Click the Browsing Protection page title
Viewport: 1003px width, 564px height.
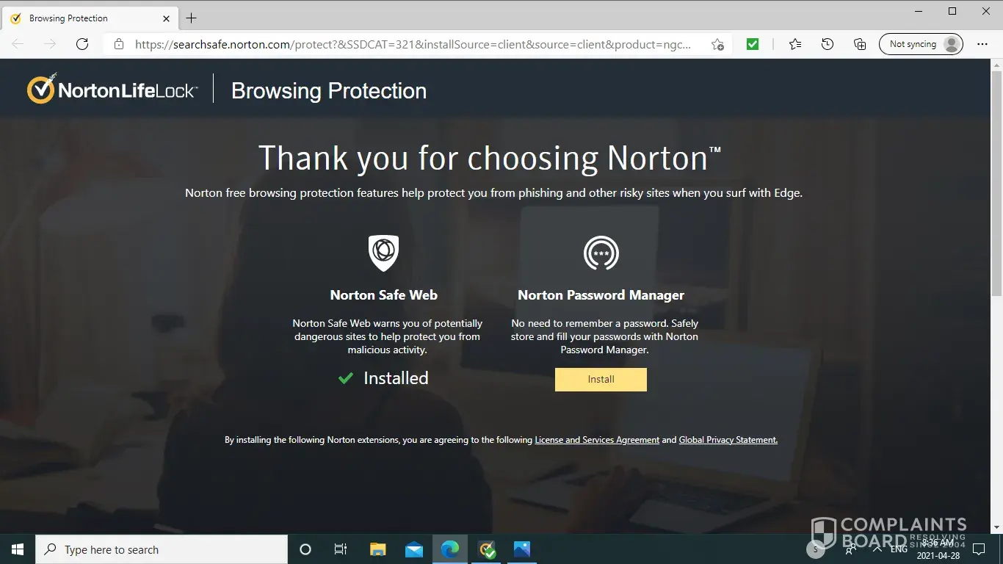(329, 91)
